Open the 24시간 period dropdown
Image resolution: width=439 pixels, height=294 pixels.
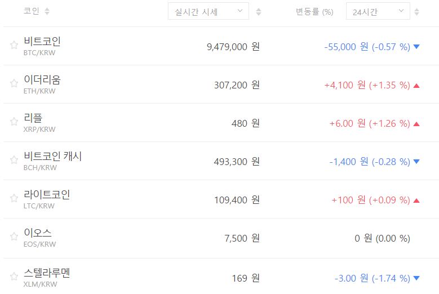coord(378,11)
